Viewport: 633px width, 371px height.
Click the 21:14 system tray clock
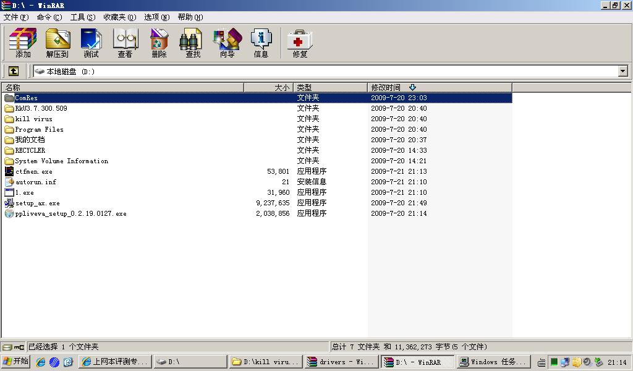click(x=617, y=362)
